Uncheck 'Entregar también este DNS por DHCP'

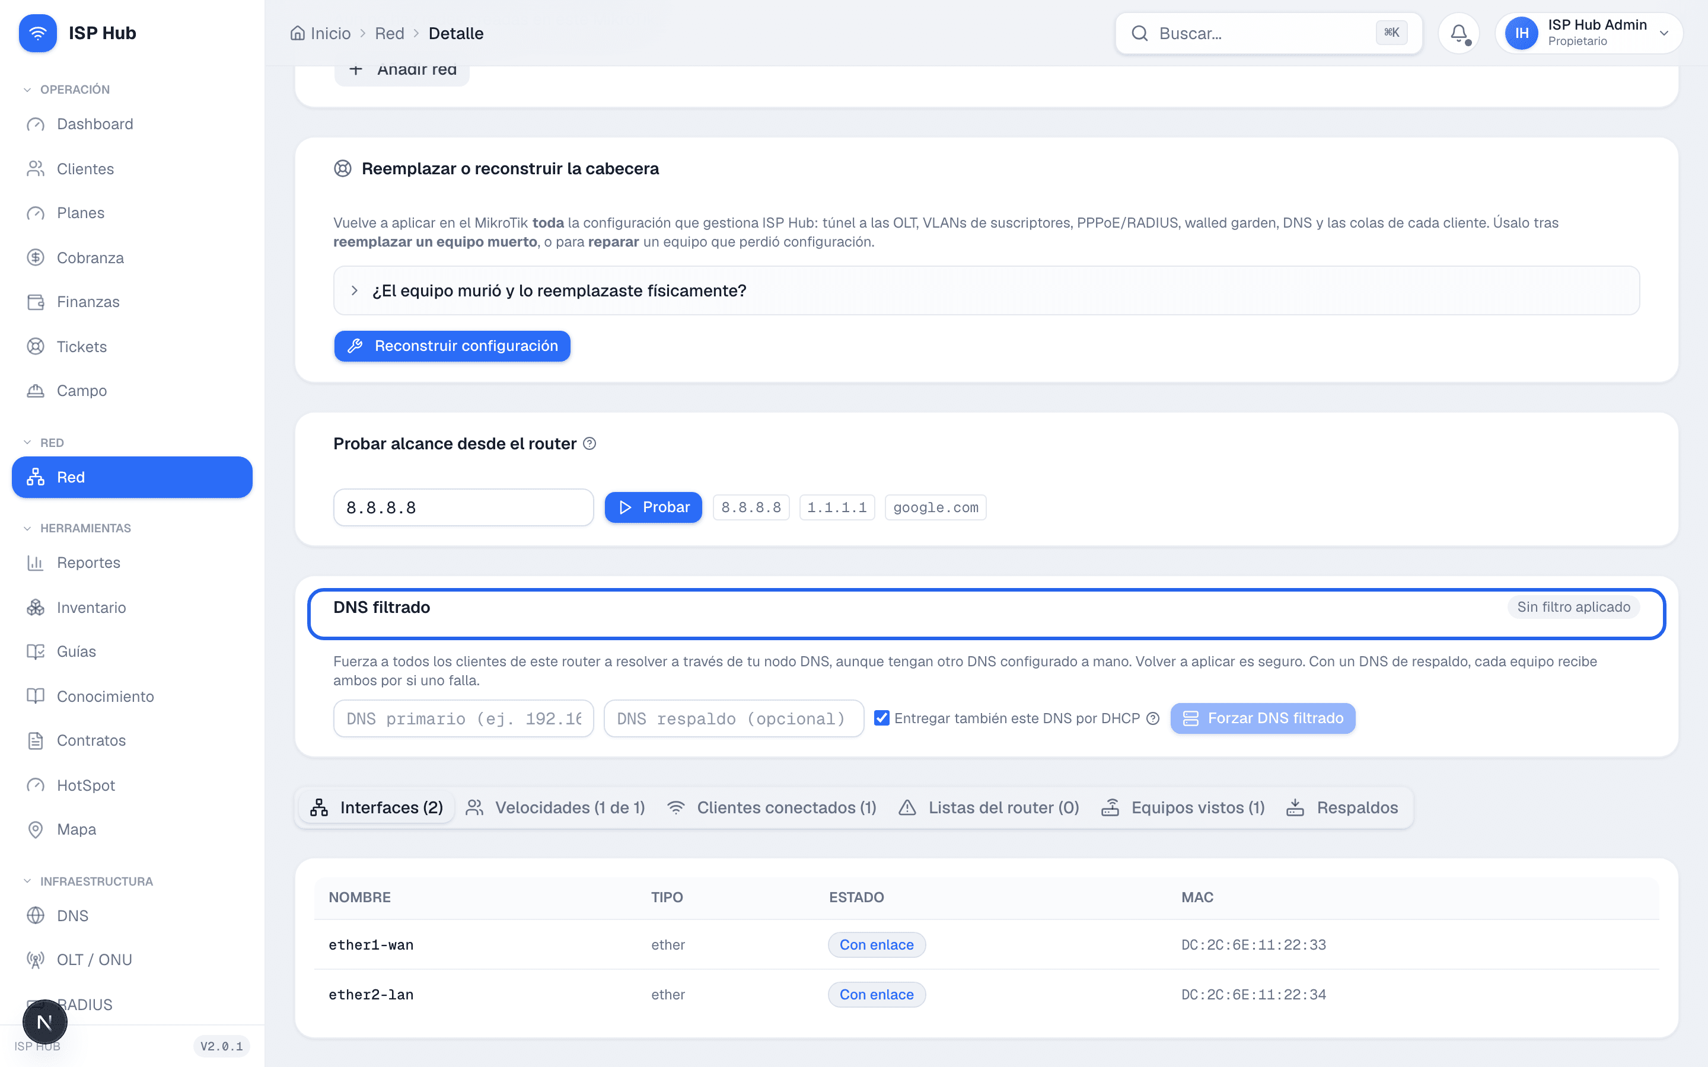click(881, 718)
